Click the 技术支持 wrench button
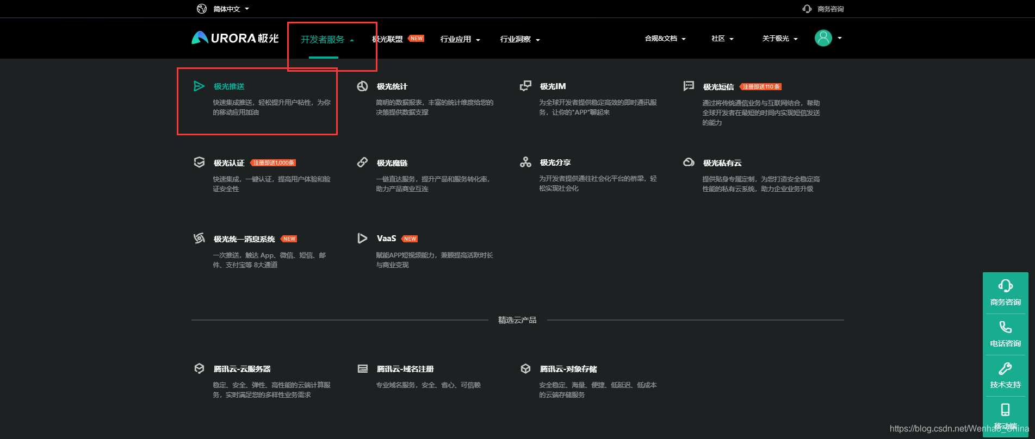 [1005, 375]
